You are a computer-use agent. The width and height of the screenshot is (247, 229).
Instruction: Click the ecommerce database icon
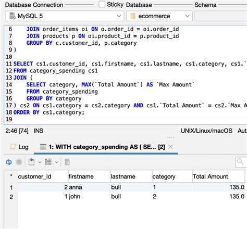(133, 16)
